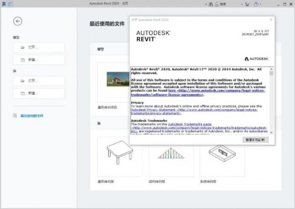Click the 结构样例族 label text
Image resolution: width=295 pixels, height=209 pixels.
157,181
